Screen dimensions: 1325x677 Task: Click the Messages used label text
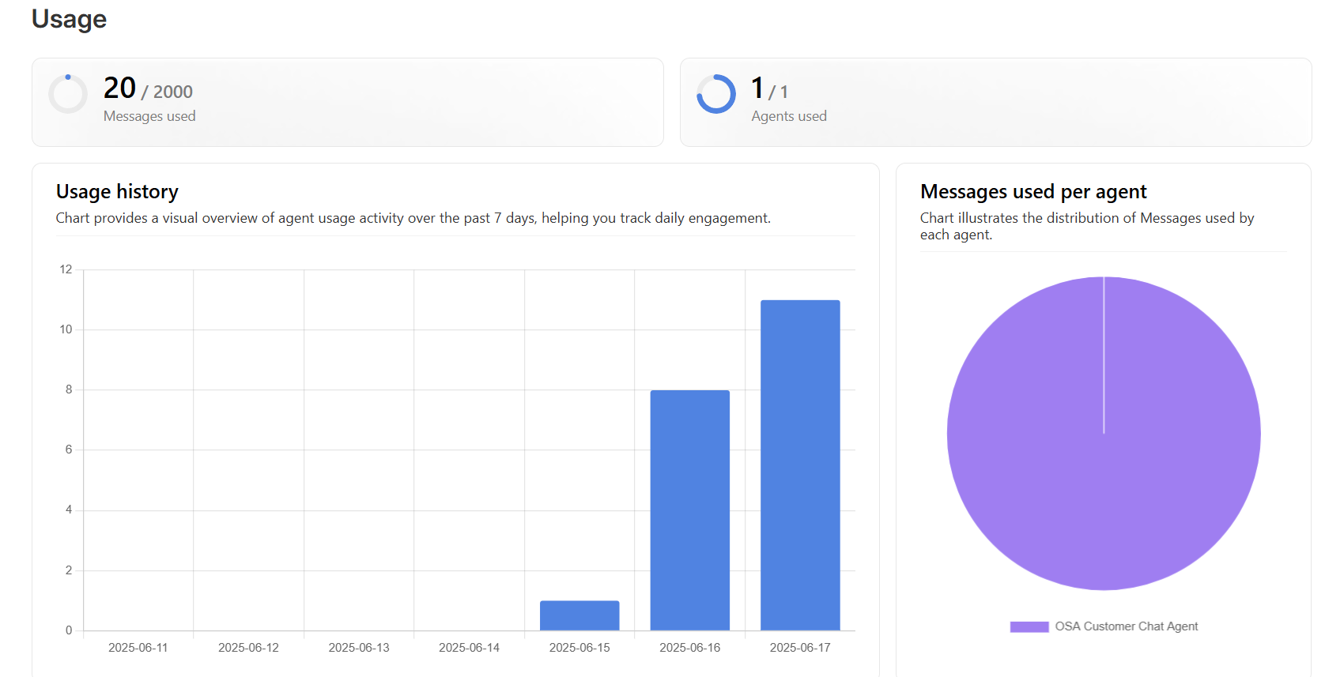(149, 116)
